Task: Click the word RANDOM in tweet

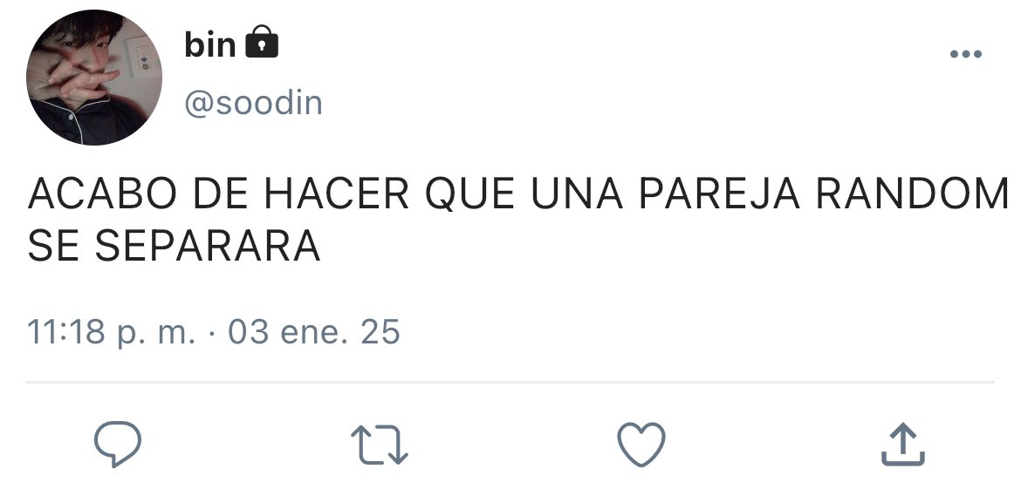Action: coord(912,194)
